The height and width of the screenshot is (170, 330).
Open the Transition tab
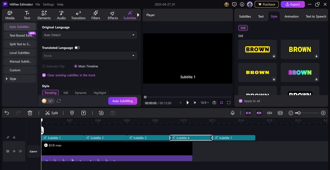click(x=78, y=15)
